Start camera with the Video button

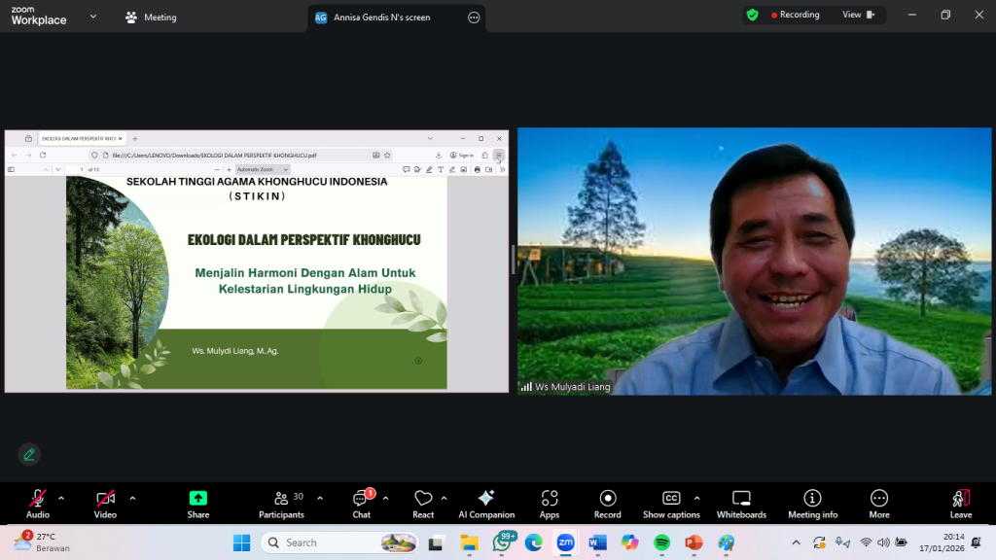pyautogui.click(x=105, y=503)
